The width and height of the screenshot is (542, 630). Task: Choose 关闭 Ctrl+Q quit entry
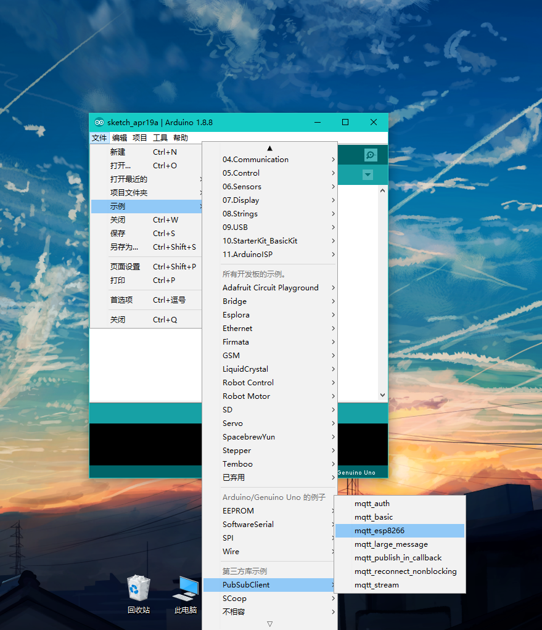[x=146, y=320]
